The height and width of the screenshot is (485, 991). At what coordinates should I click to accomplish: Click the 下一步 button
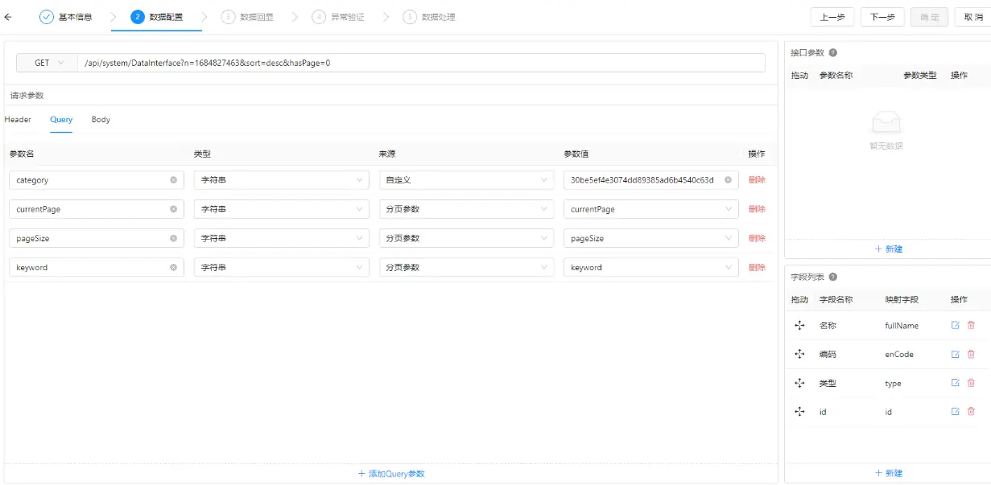tap(882, 17)
